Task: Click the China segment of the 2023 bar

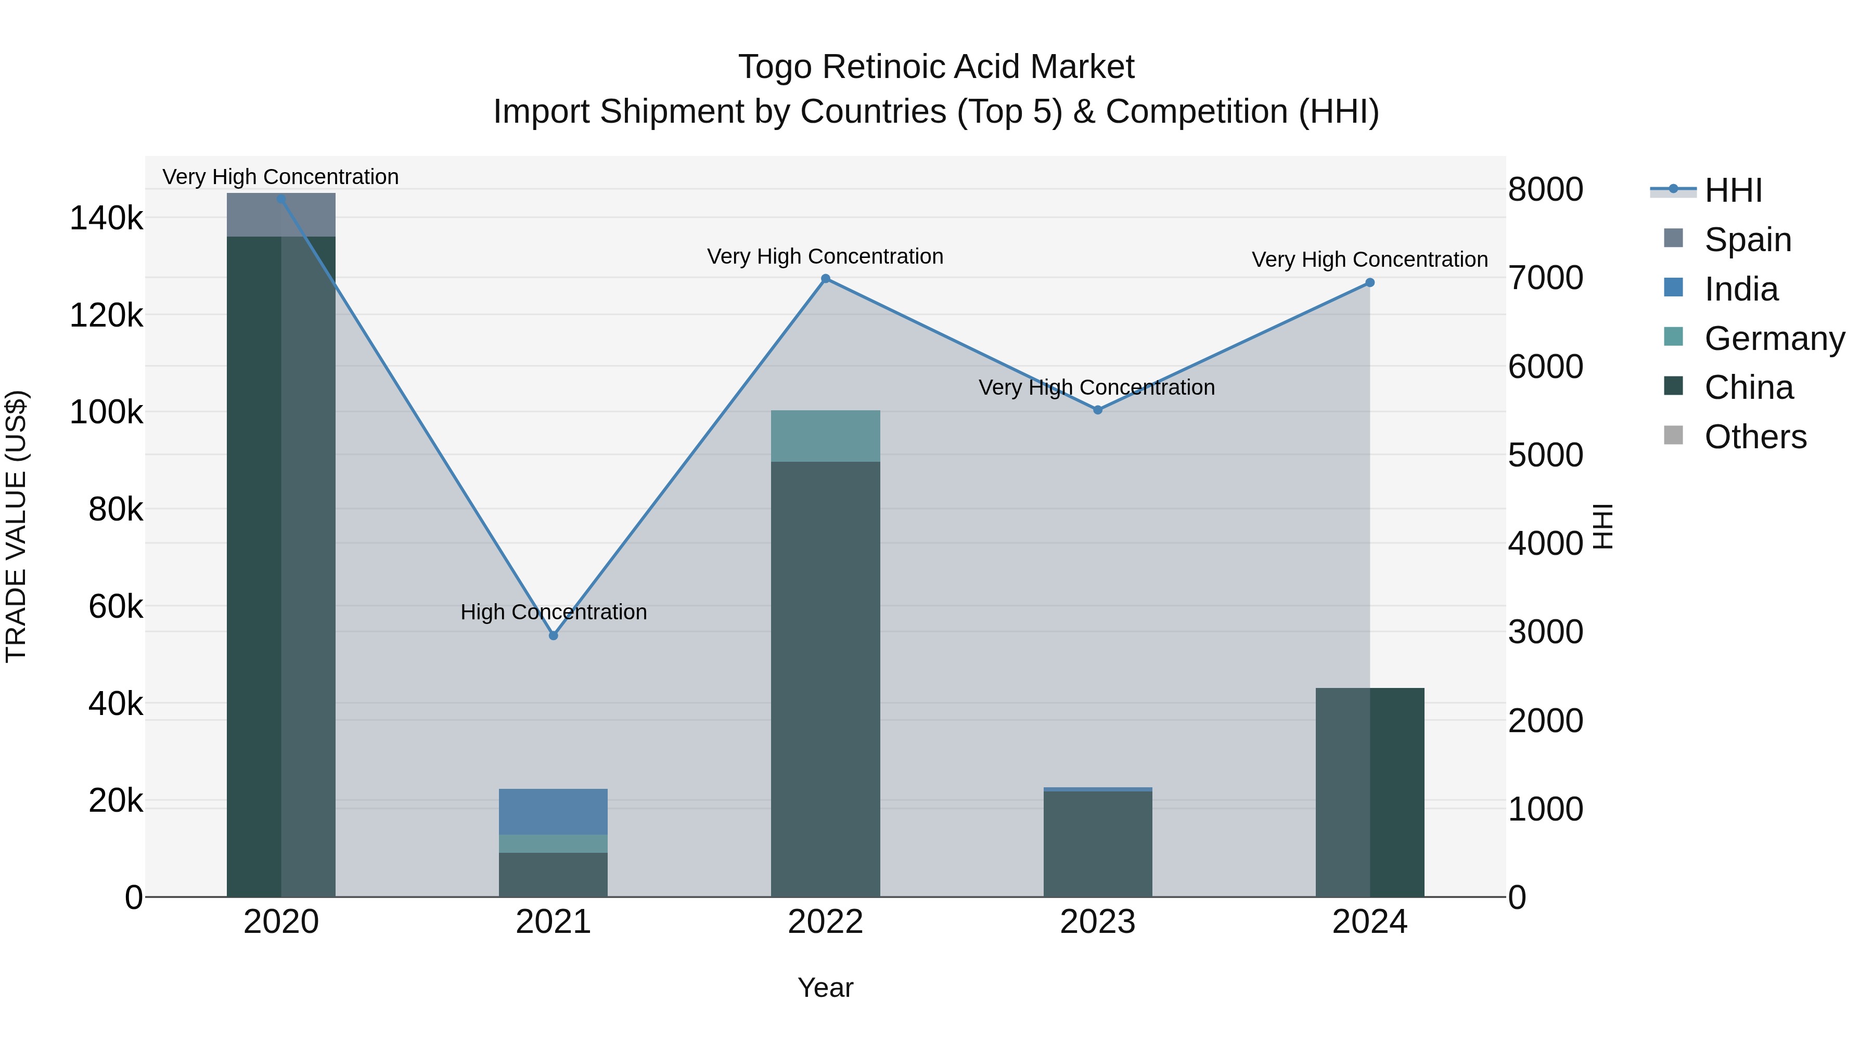Action: (1098, 844)
